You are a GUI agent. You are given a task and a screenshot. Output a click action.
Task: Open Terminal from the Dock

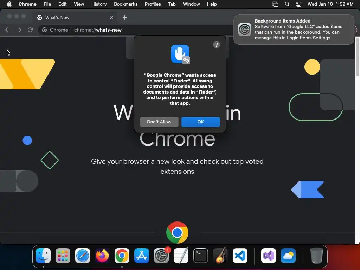click(x=201, y=256)
